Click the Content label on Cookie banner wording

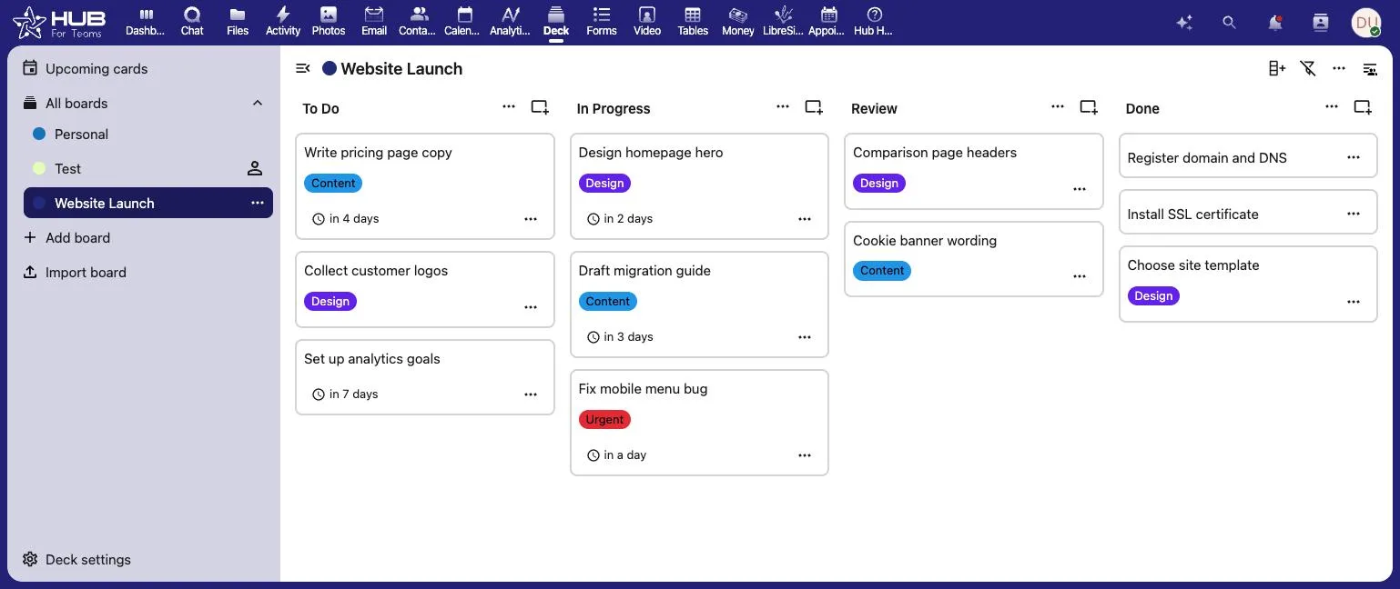[882, 271]
